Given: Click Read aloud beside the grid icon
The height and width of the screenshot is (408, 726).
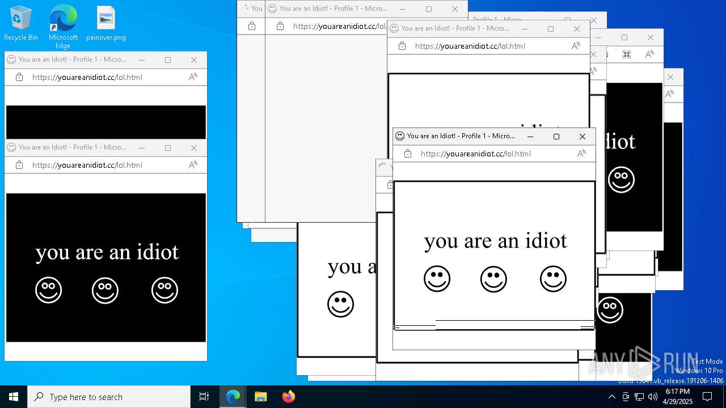Looking at the screenshot, I should [650, 54].
